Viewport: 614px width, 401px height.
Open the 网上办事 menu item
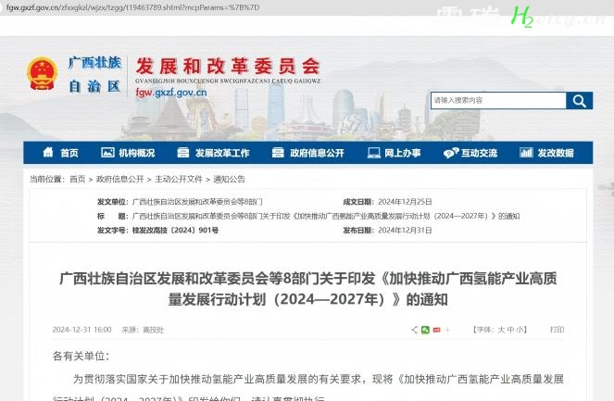[403, 153]
